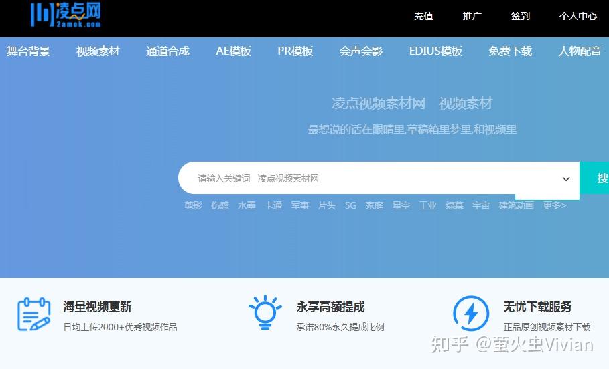Viewport: 609px width, 369px height.
Task: Go to 个人中心
Action: (x=578, y=16)
